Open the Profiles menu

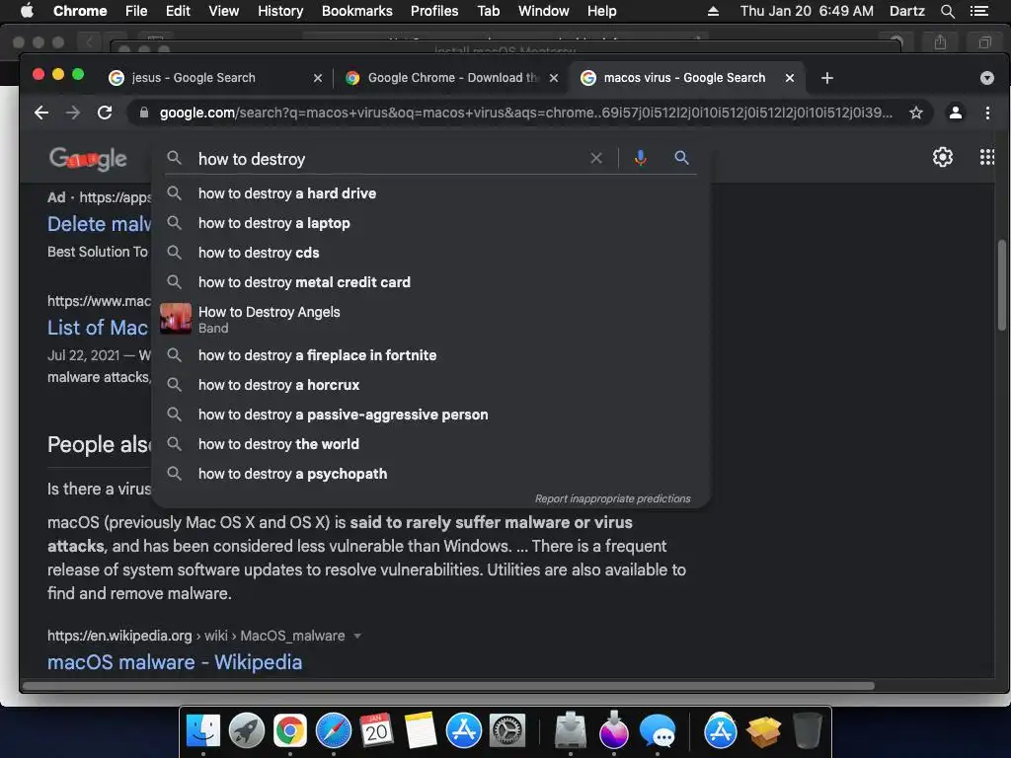click(434, 11)
